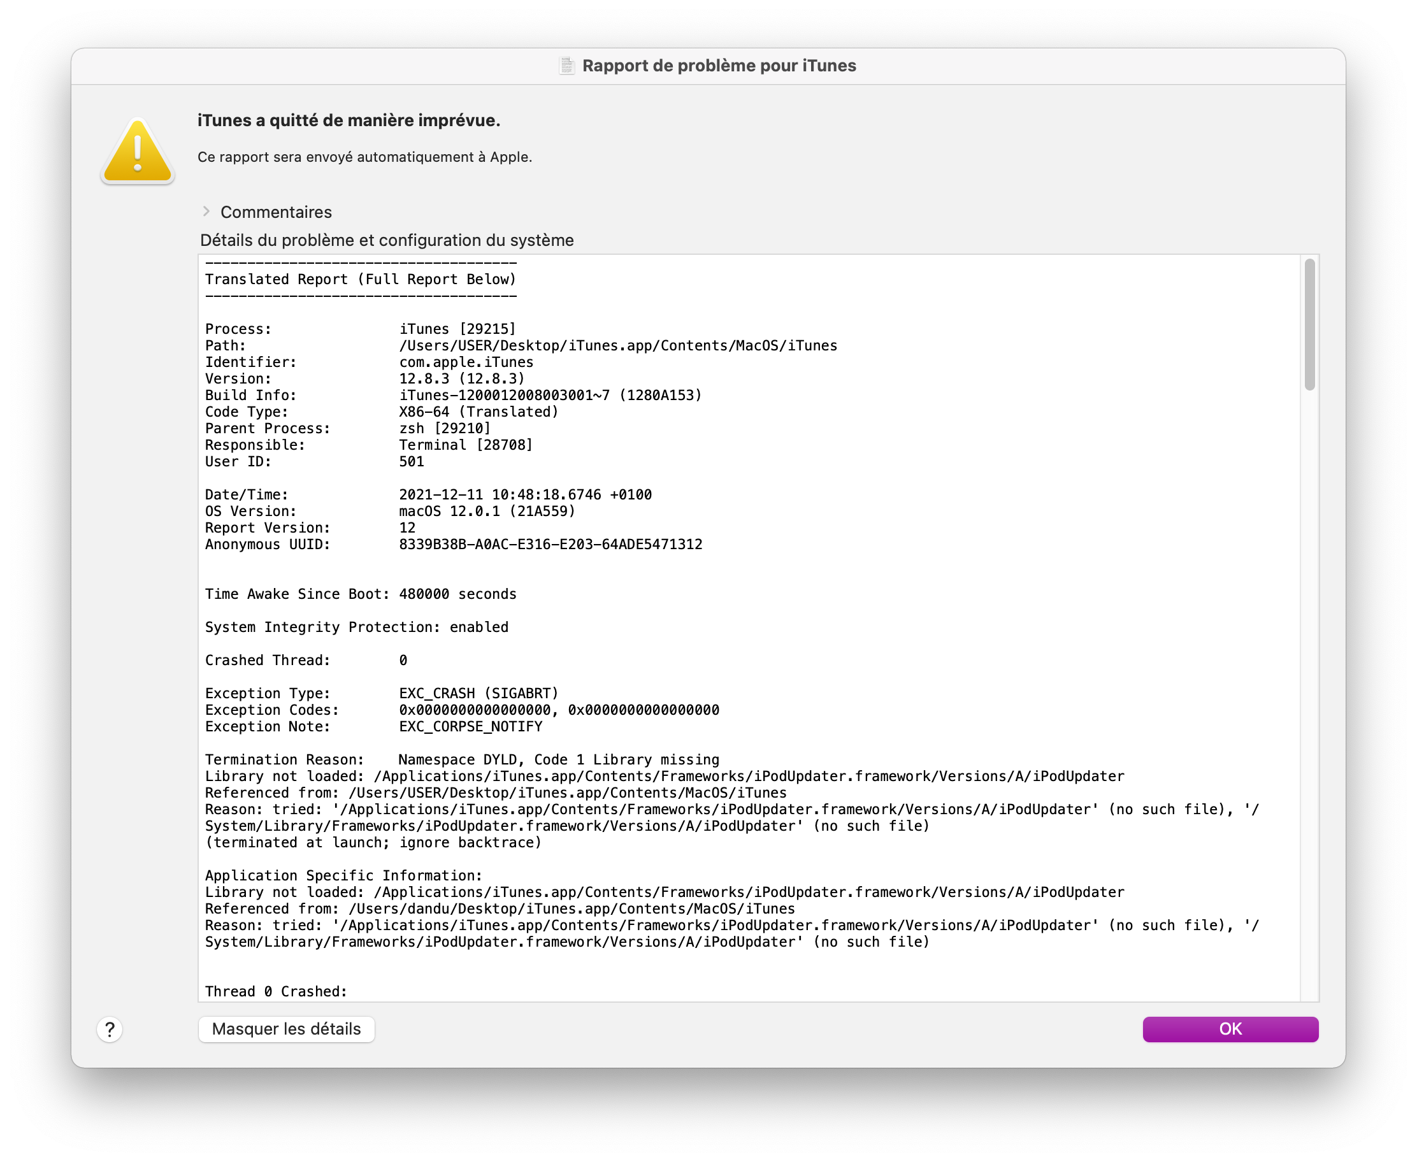1417x1162 pixels.
Task: Click 'com.apple.iTunes' identifier text
Action: pos(466,362)
